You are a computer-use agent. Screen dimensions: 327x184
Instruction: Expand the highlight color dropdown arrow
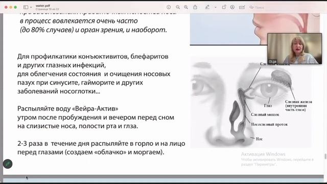216,7
